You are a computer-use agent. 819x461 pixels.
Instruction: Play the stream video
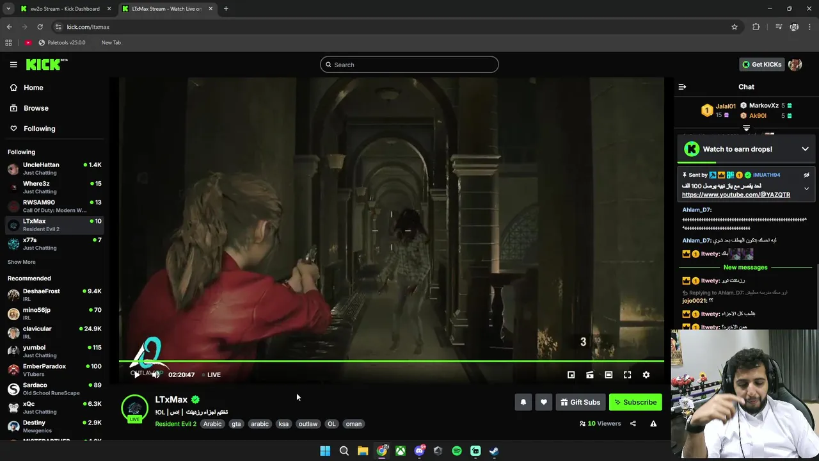point(137,375)
